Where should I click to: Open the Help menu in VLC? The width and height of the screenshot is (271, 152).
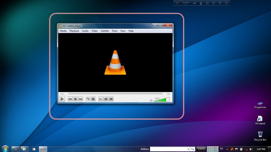131,31
